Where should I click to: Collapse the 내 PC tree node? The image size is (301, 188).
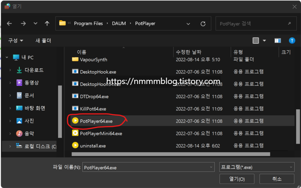coord(7,57)
